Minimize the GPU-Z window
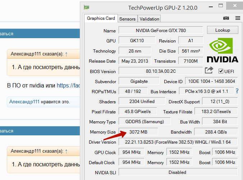This screenshot has width=243, height=180. pos(211,7)
